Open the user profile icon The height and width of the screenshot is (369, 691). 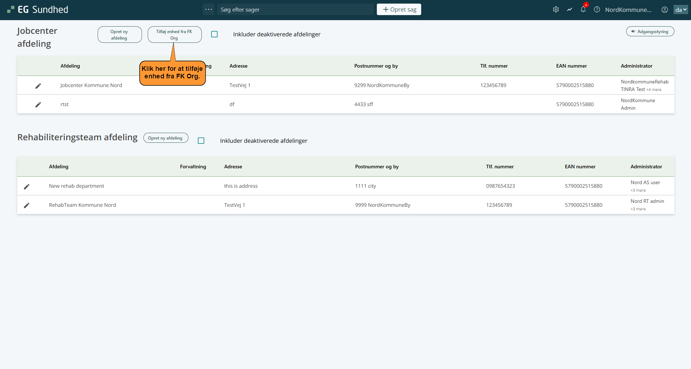click(x=664, y=10)
